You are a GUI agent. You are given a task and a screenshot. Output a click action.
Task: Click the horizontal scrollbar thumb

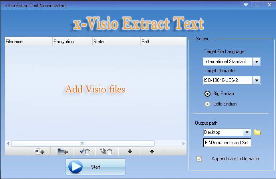[83, 143]
